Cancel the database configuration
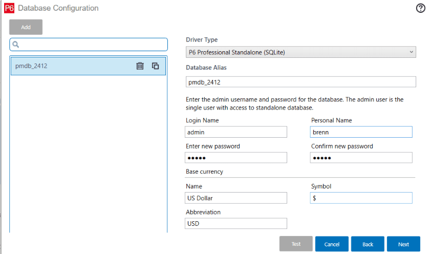Screen dimensions: 428x254 [332, 244]
